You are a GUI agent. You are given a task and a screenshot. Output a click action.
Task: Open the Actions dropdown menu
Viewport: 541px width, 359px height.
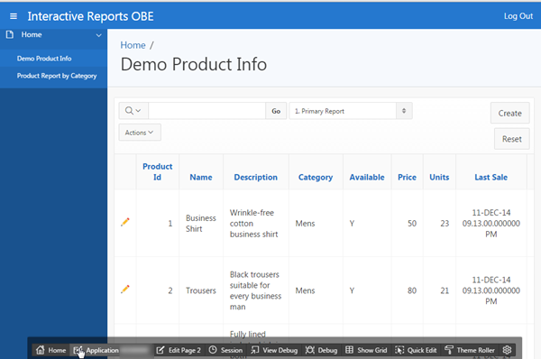tap(140, 133)
